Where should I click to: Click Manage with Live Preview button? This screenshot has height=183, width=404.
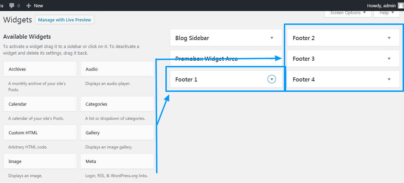(x=65, y=20)
